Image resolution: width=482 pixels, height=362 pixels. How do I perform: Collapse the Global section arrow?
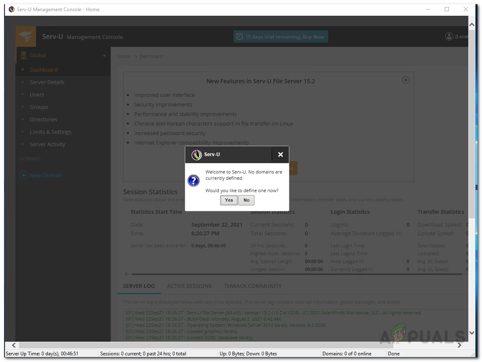coord(104,56)
